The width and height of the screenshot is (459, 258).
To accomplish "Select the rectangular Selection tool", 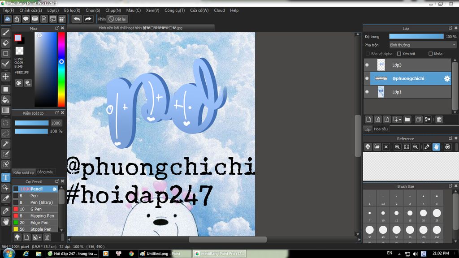I will 5,123.
